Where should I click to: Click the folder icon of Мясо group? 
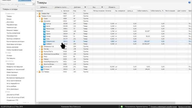click(x=42, y=57)
